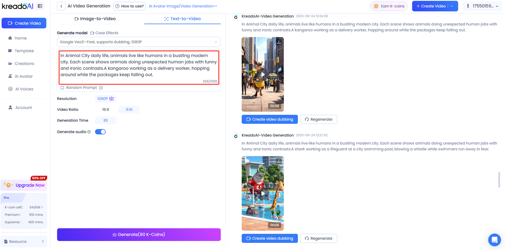Click the back arrow beside AI Video Generation

(x=61, y=6)
